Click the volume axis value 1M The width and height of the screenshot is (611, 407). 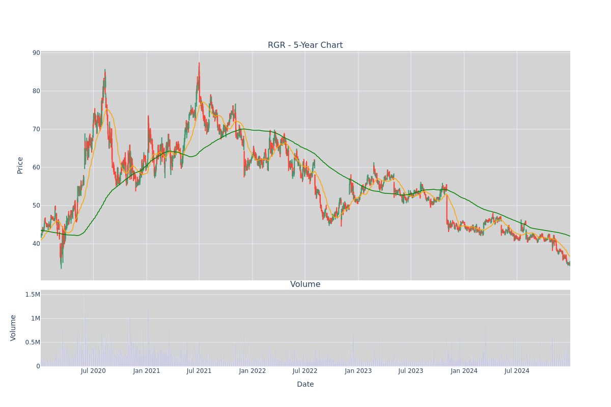[35, 318]
